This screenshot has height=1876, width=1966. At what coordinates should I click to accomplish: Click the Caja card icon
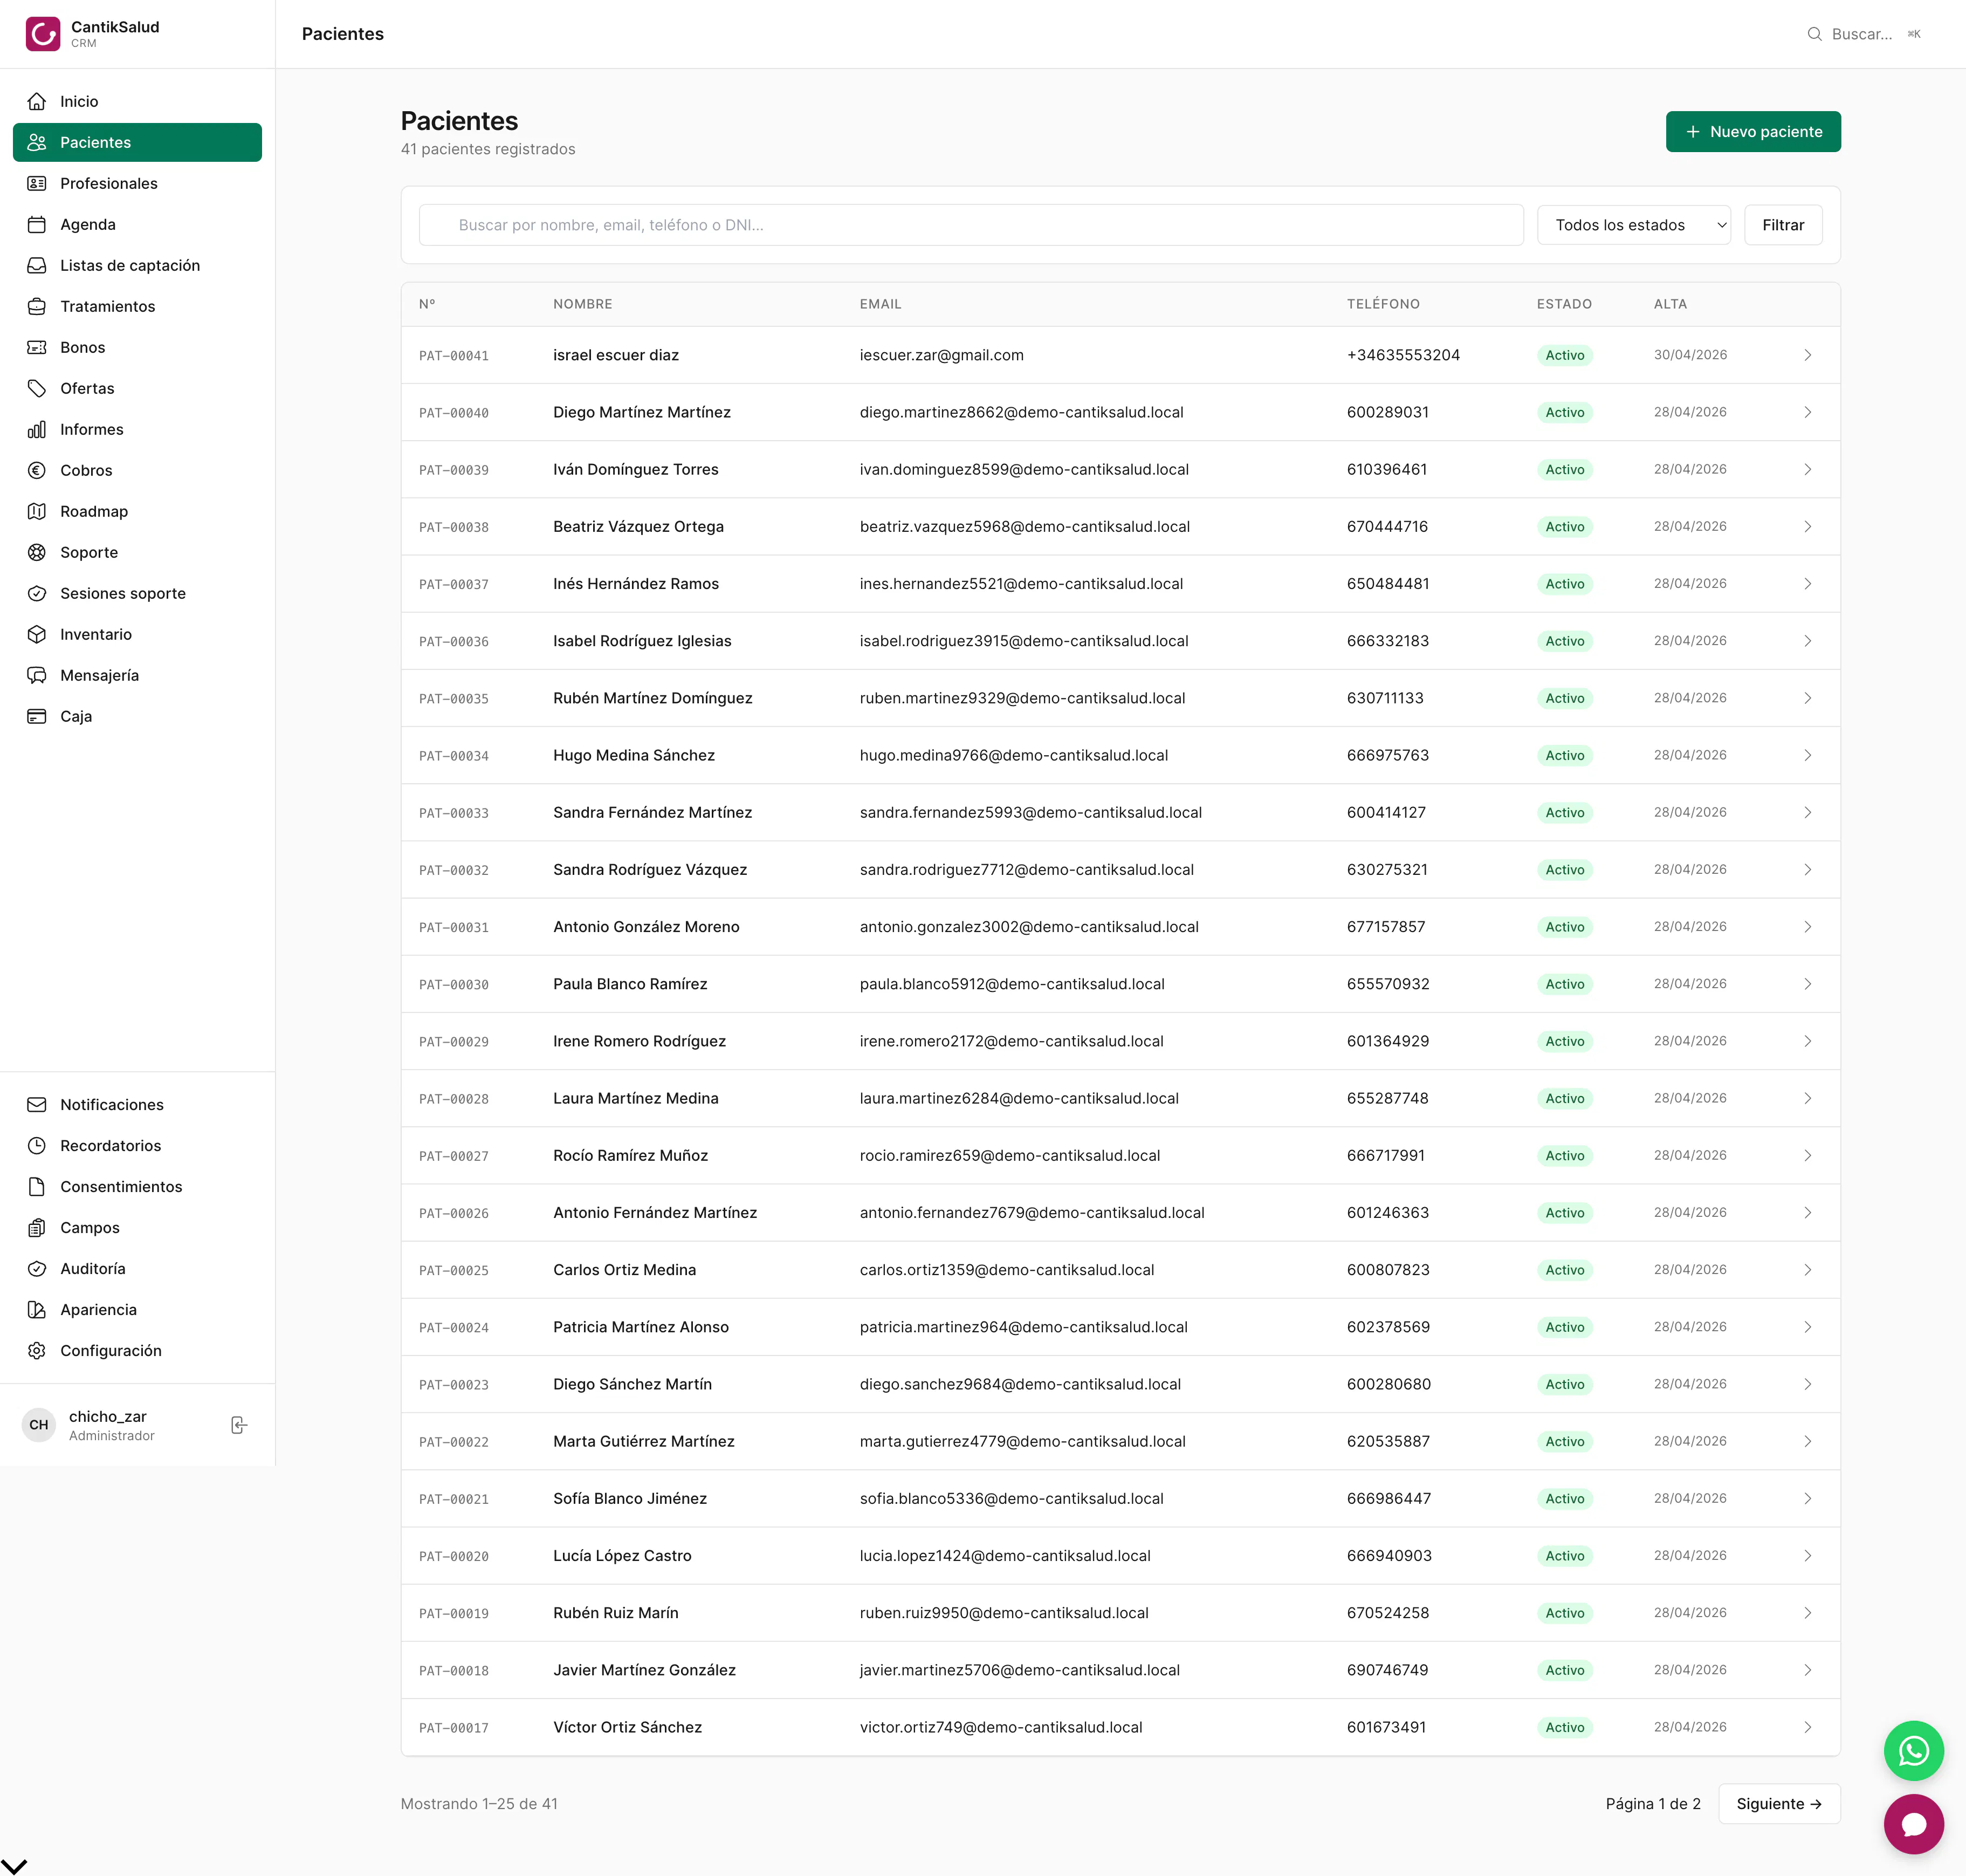[x=37, y=716]
